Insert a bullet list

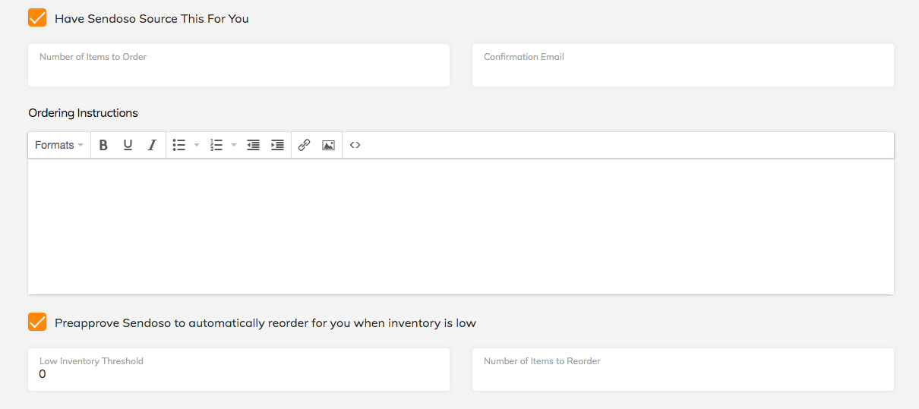[179, 145]
